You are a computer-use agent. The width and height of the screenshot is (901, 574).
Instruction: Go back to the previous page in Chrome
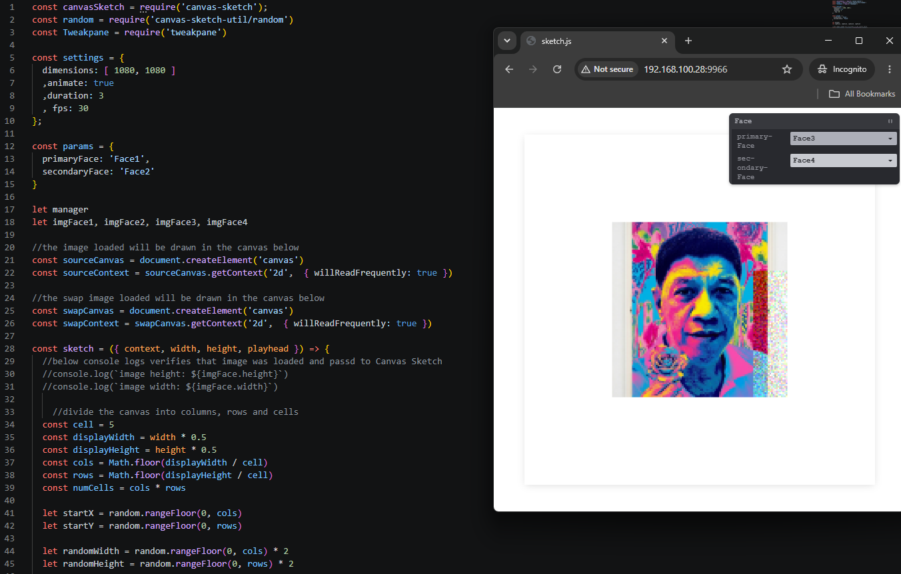tap(509, 69)
